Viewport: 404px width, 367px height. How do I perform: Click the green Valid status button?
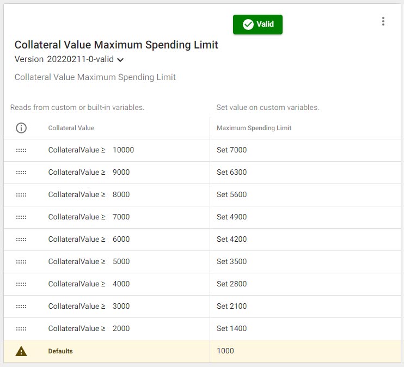[258, 25]
